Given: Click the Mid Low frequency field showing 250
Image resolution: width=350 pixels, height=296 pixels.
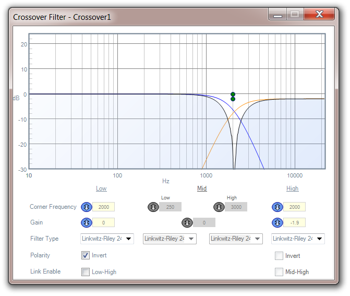Looking at the screenshot, I should pos(170,207).
